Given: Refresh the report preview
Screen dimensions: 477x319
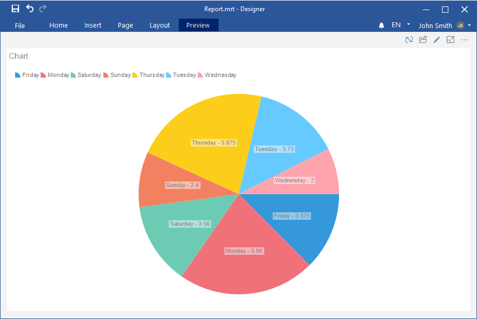Looking at the screenshot, I should coord(409,40).
